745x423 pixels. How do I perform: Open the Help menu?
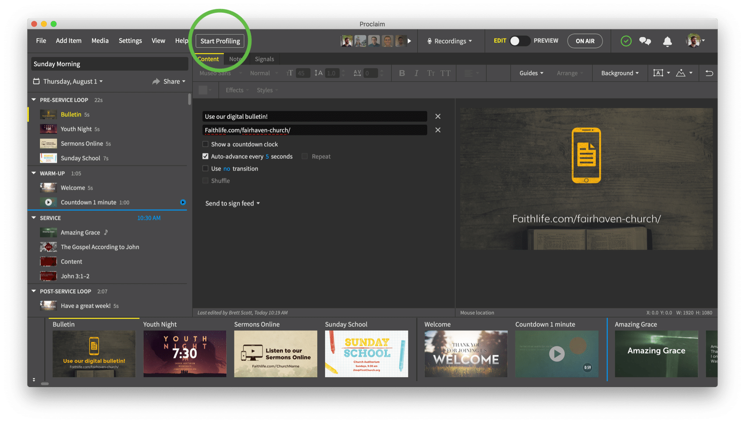[181, 41]
